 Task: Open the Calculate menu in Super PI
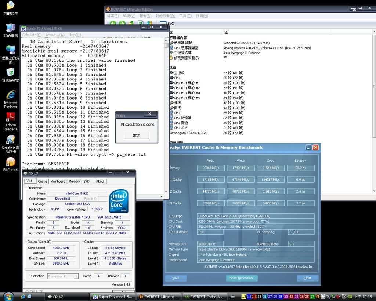32,35
